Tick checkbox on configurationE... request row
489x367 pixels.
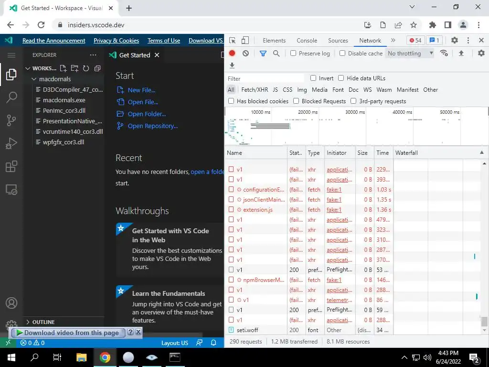231,189
